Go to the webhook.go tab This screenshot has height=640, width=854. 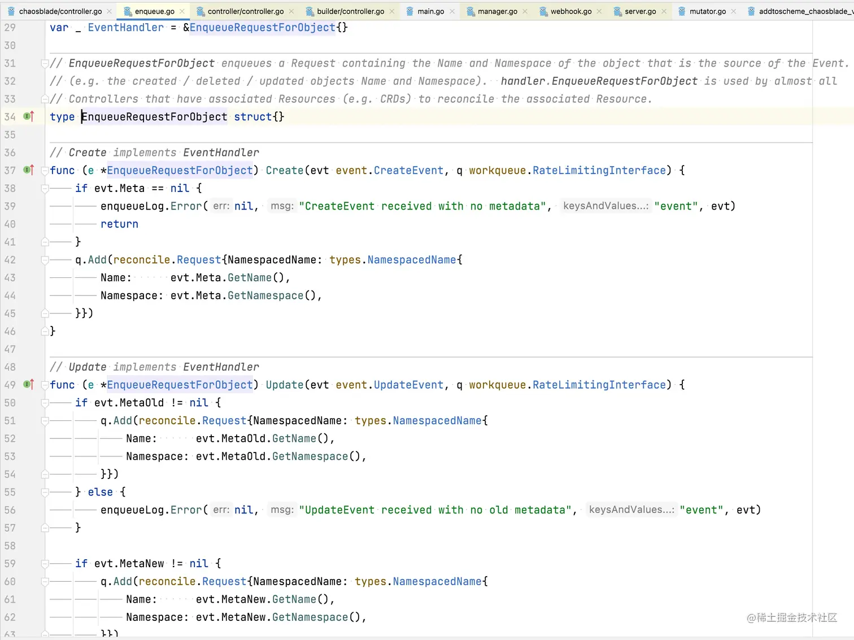571,11
